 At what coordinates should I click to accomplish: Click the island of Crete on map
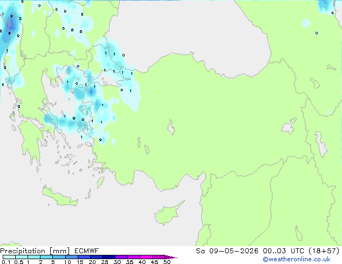tap(59, 197)
